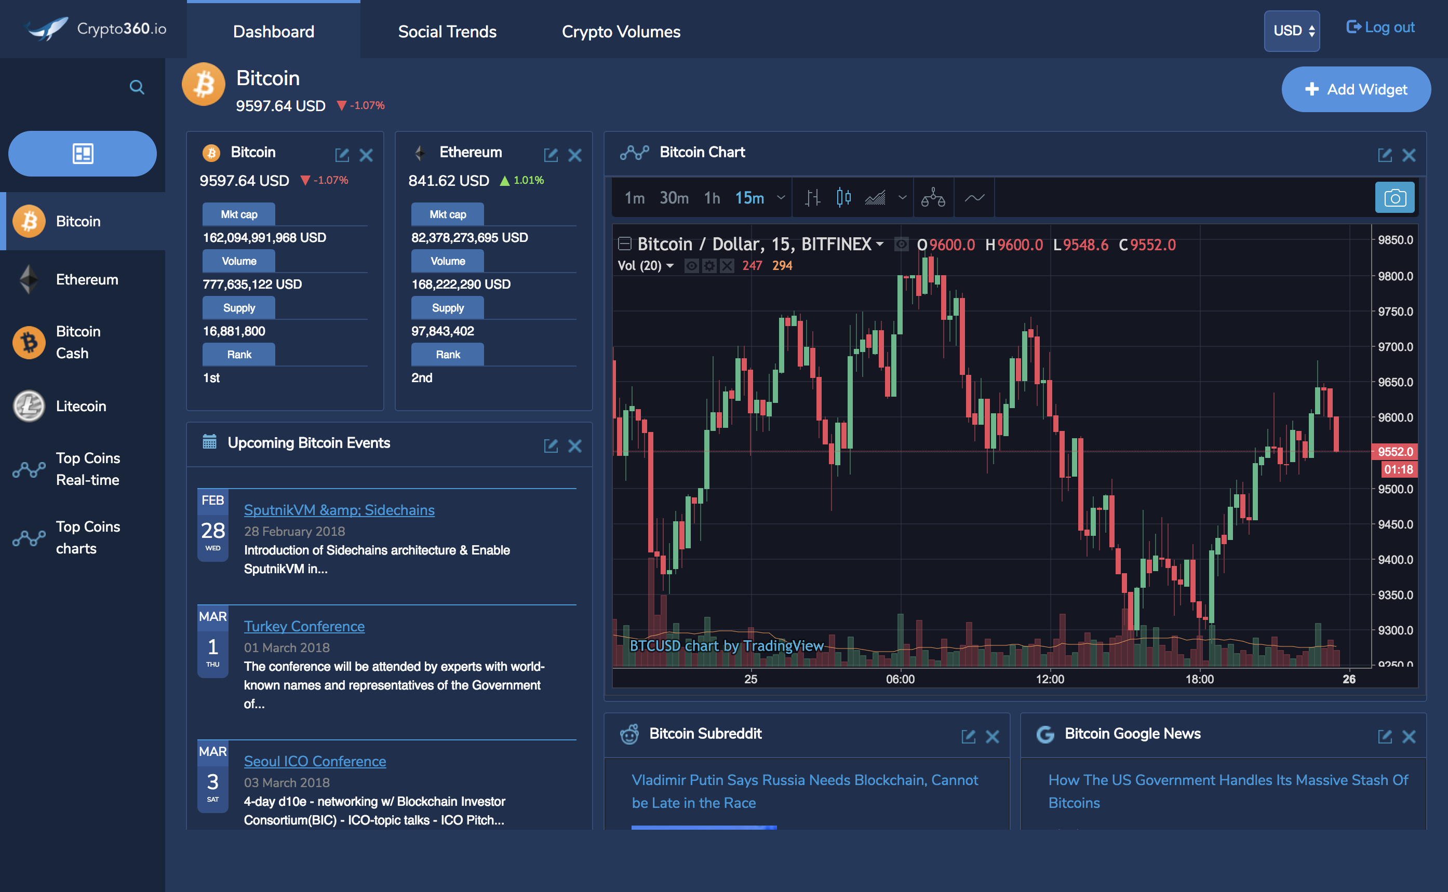This screenshot has height=892, width=1448.
Task: Collapse the chart legend box icon
Action: (x=625, y=243)
